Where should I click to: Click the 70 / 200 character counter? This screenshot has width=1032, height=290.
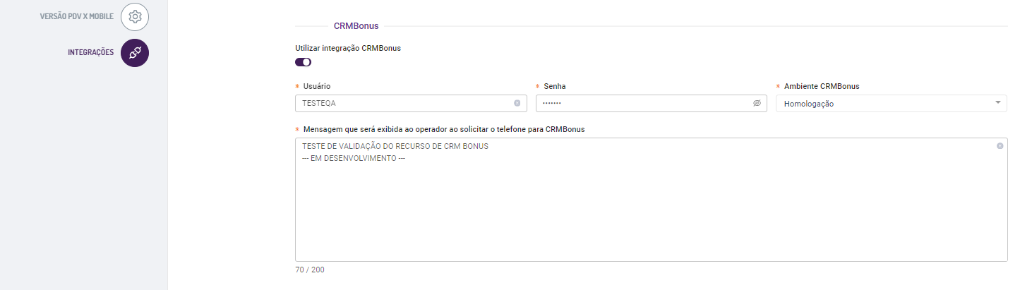310,270
